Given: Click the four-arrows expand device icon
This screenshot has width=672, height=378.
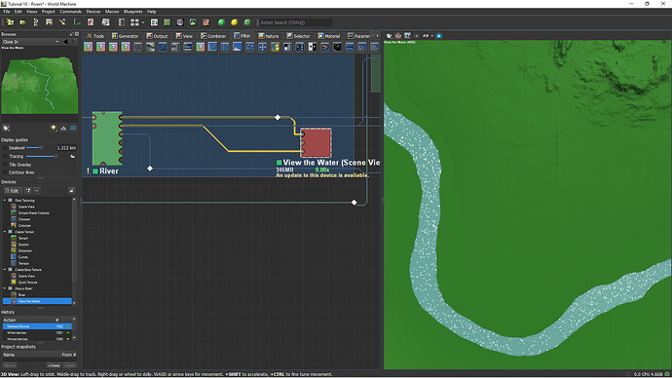Looking at the screenshot, I should tap(262, 47).
